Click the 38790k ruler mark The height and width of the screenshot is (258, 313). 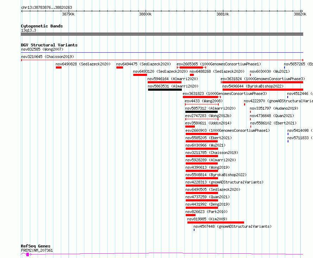(x=68, y=14)
